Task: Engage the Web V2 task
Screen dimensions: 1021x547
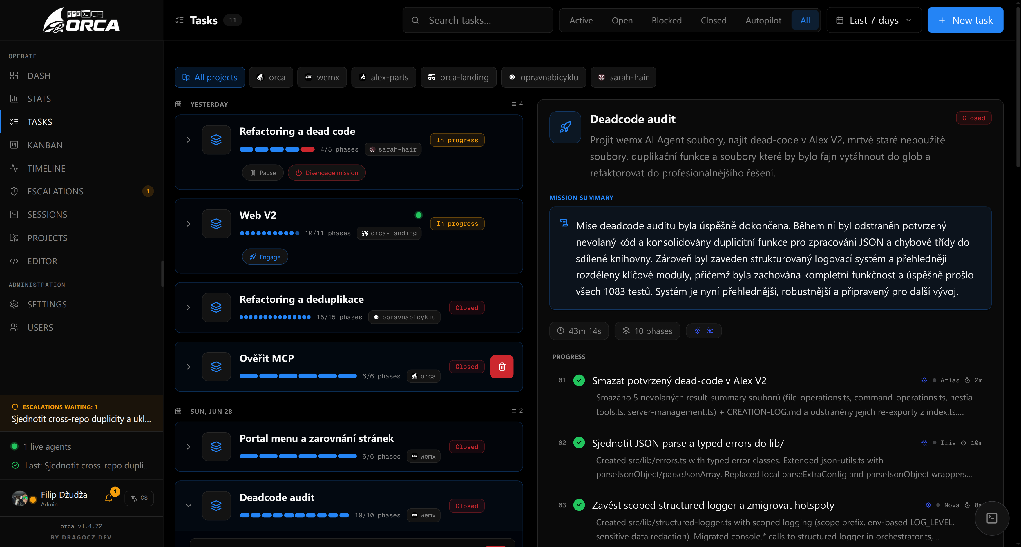Action: click(x=265, y=257)
